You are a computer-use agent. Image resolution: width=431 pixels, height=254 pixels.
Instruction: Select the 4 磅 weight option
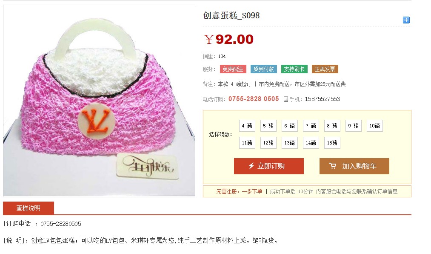[x=247, y=126]
